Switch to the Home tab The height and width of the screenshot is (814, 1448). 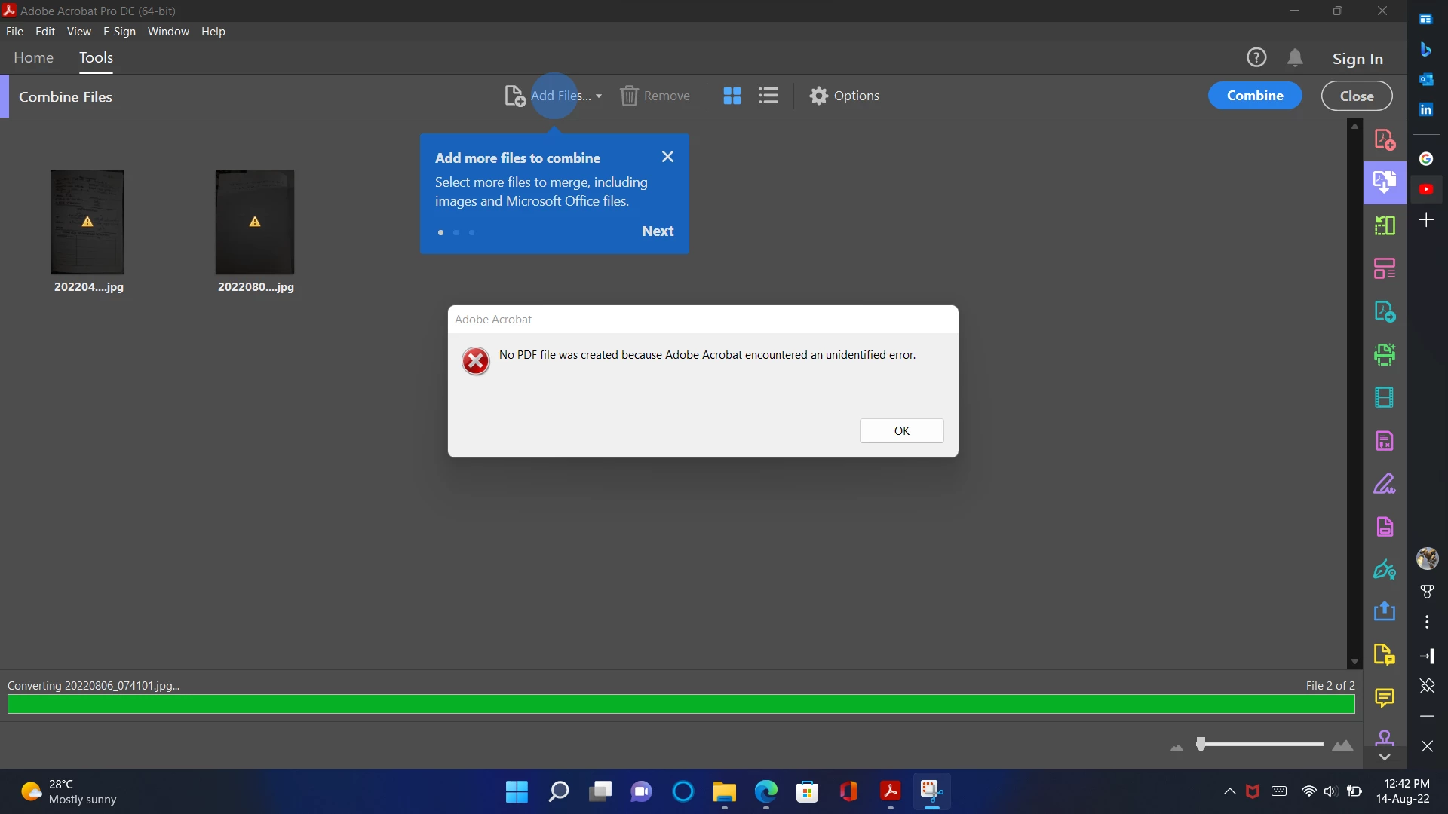[33, 58]
